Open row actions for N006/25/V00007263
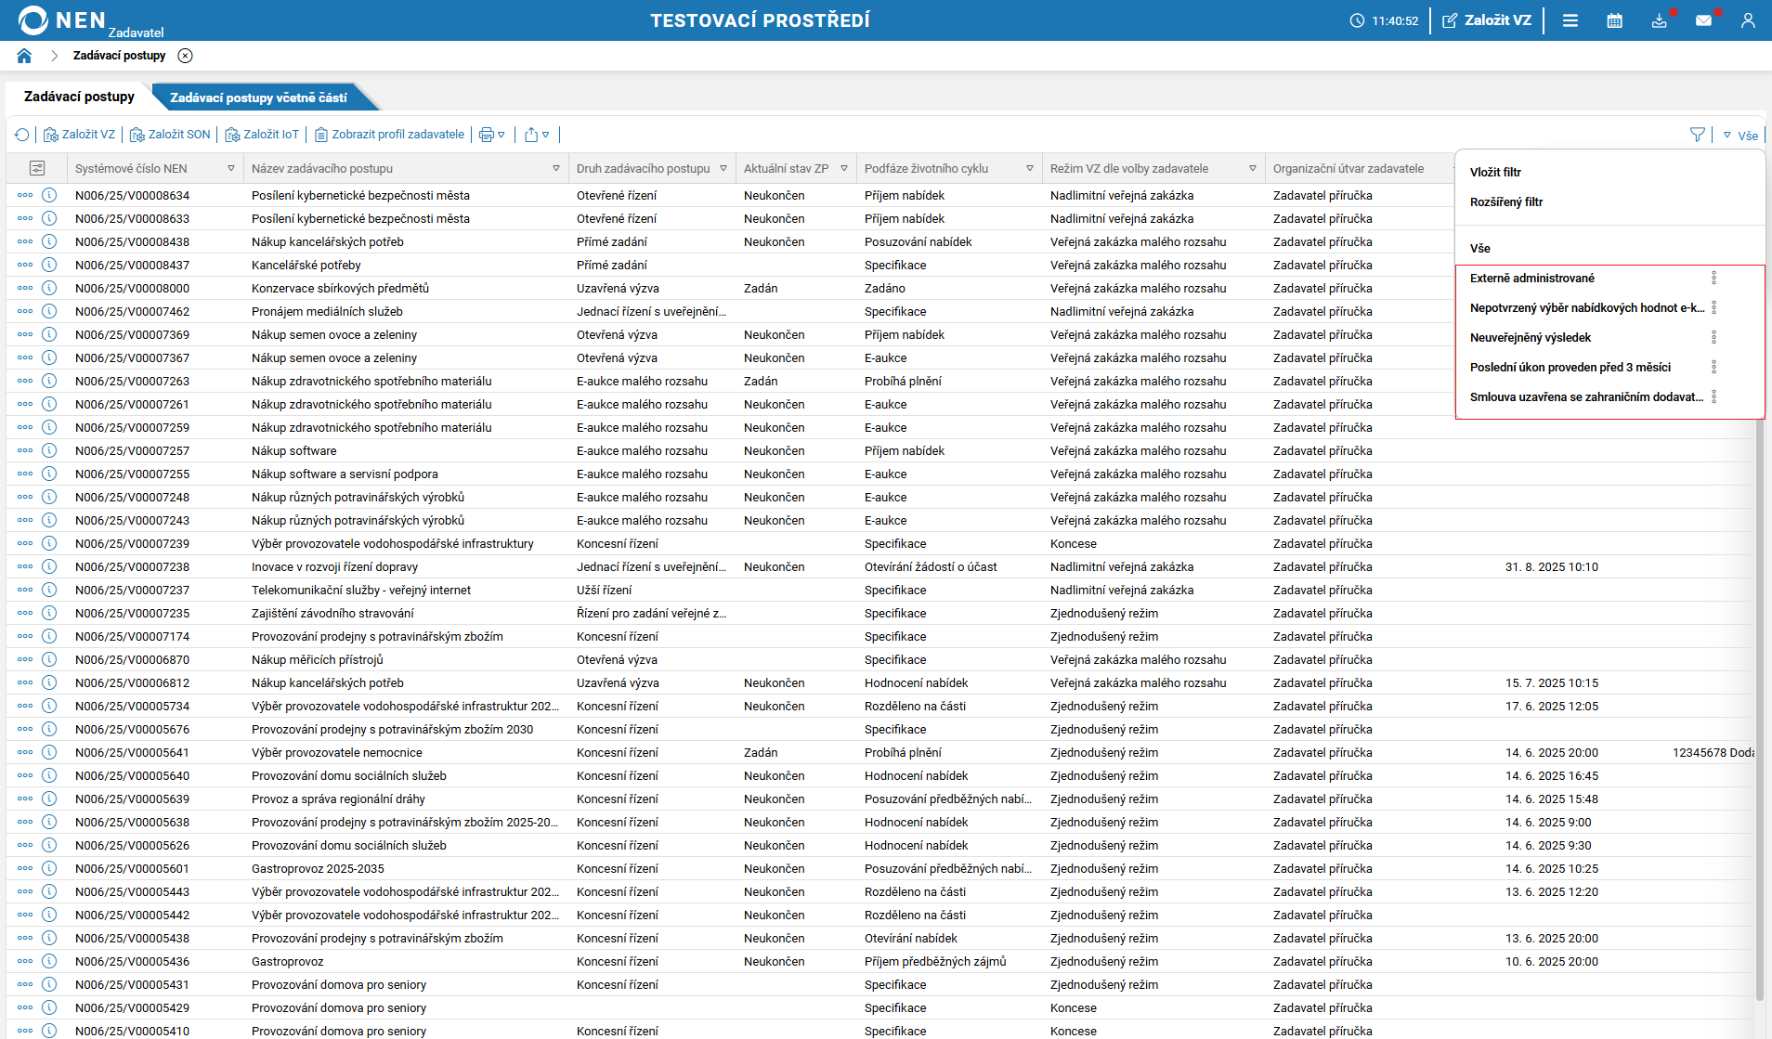Image resolution: width=1772 pixels, height=1039 pixels. point(25,381)
